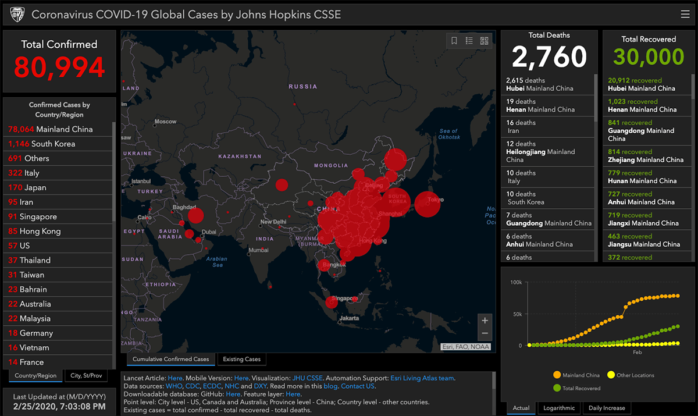Select the '85 Hong Kong' row
This screenshot has width=698, height=416.
(x=58, y=231)
